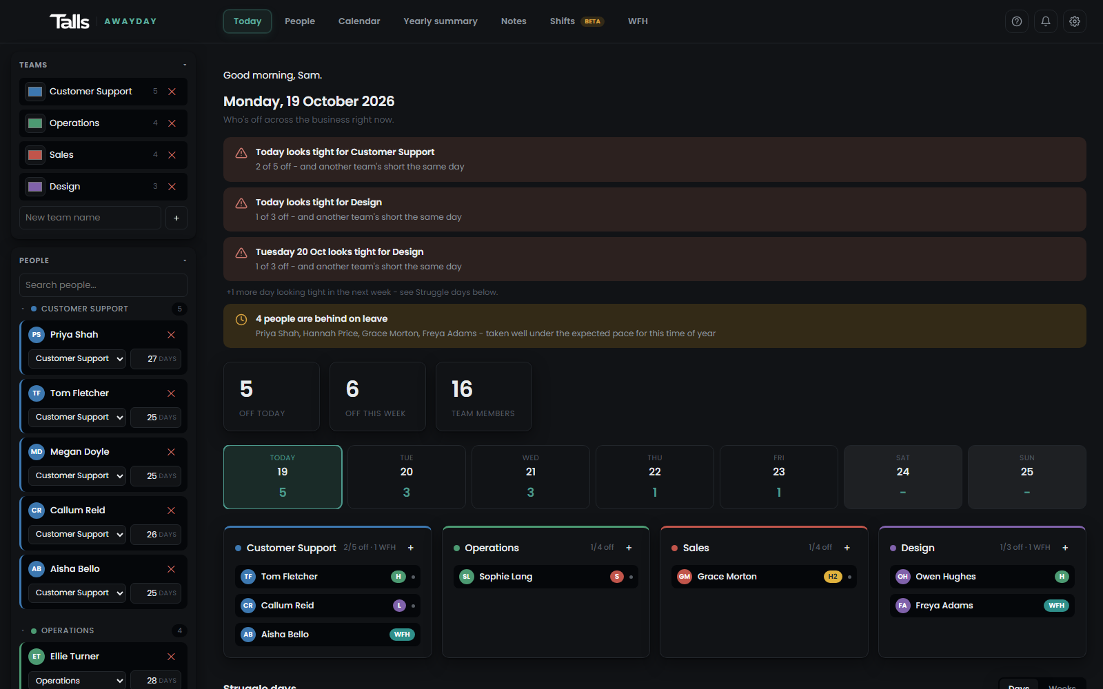Image resolution: width=1103 pixels, height=689 pixels.
Task: Select the Fri 23 day card
Action: [x=779, y=477]
